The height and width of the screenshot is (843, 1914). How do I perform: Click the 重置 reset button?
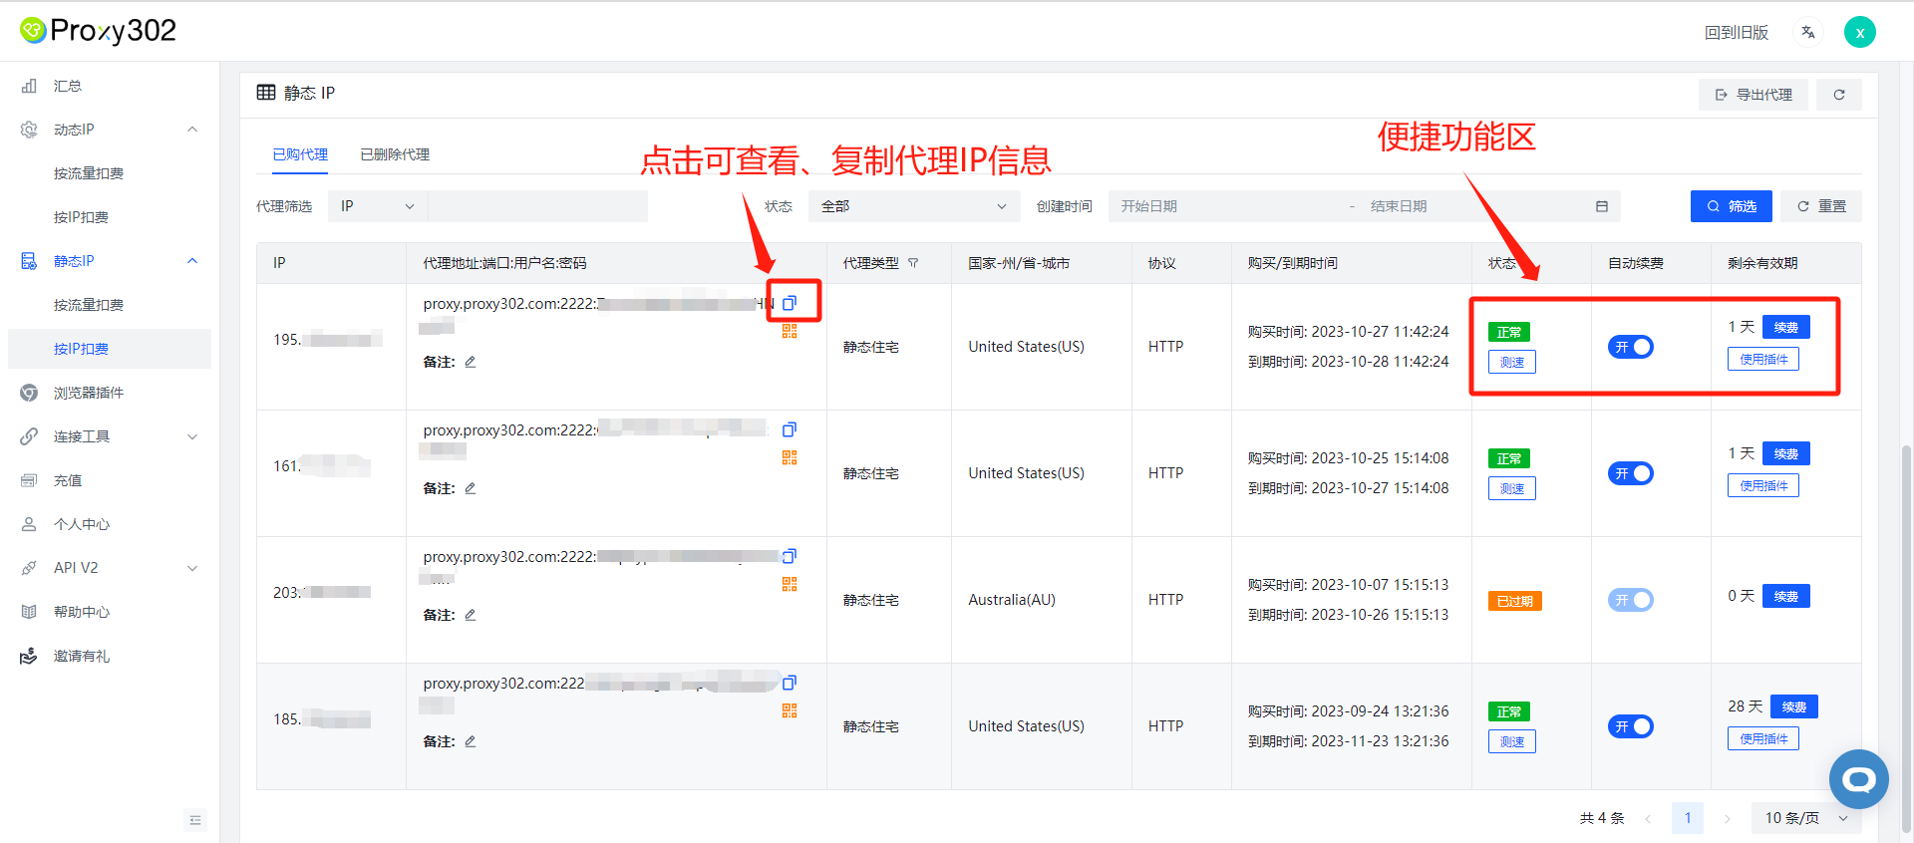point(1821,206)
